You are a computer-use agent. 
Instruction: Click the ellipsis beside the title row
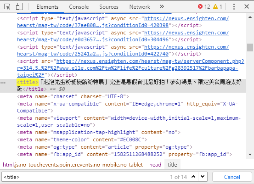[x=3, y=83]
